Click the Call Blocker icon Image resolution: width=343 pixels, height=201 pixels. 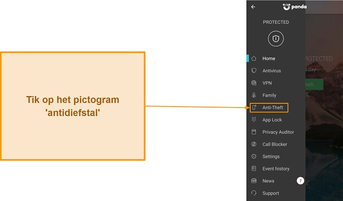click(x=254, y=144)
